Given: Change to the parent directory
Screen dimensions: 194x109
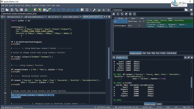Looking at the screenshot, I should pyautogui.click(x=191, y=10).
